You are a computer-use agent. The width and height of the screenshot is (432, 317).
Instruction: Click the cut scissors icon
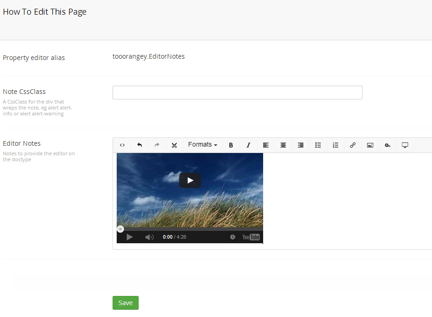coord(174,145)
